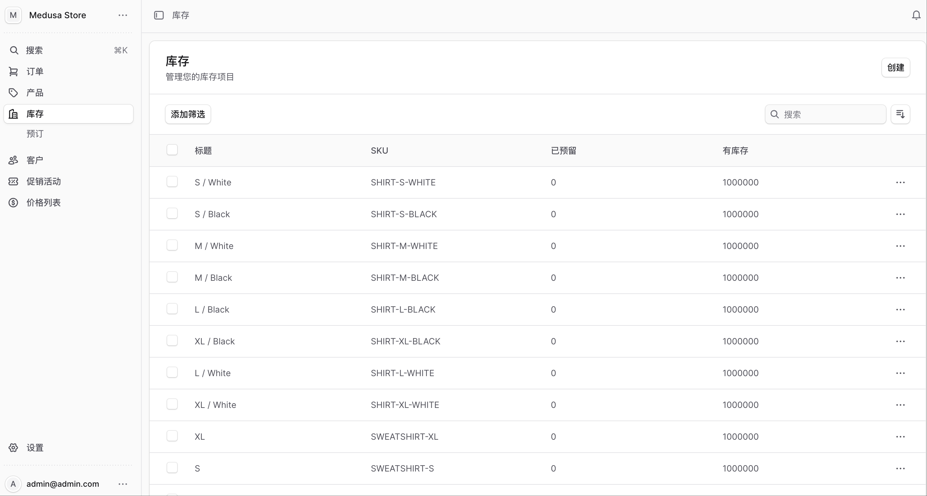This screenshot has height=496, width=927.
Task: Open 促销活动 from the coupon icon
Action: click(13, 181)
